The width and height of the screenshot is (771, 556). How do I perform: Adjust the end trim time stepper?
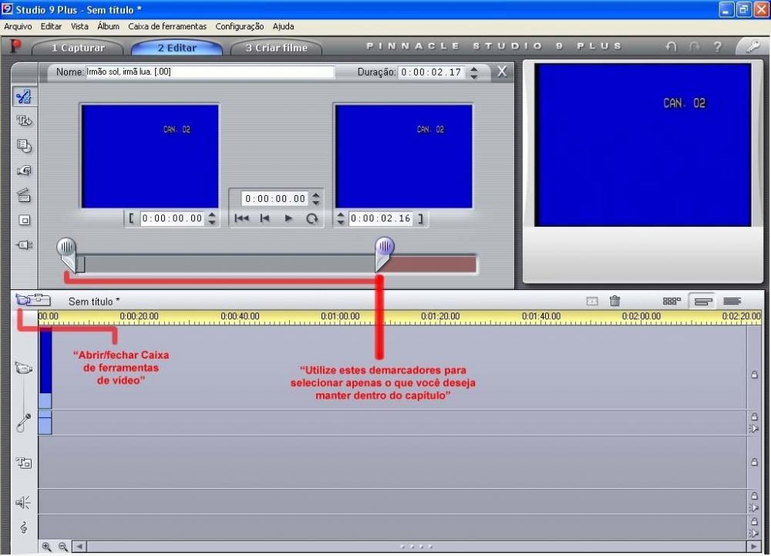341,218
